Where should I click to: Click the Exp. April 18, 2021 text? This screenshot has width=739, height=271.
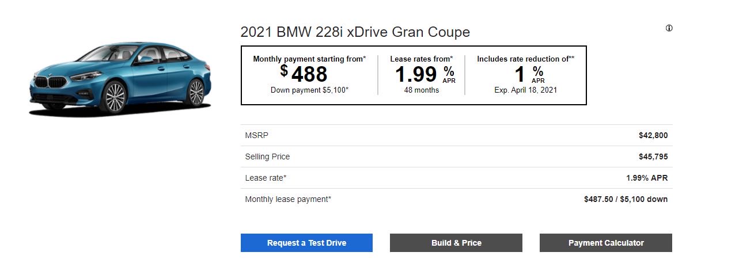click(525, 90)
